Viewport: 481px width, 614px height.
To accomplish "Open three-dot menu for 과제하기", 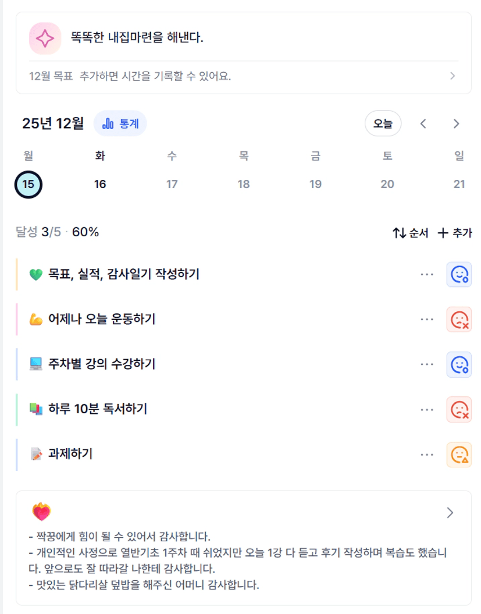I will [427, 455].
